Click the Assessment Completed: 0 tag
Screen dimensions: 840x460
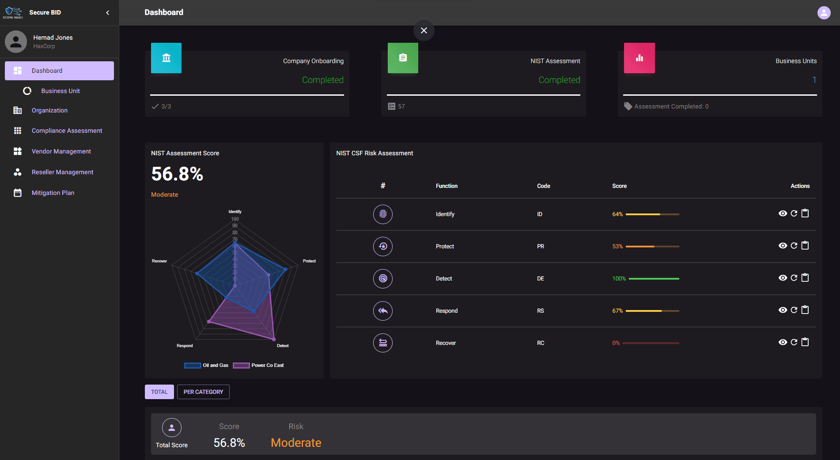[666, 106]
